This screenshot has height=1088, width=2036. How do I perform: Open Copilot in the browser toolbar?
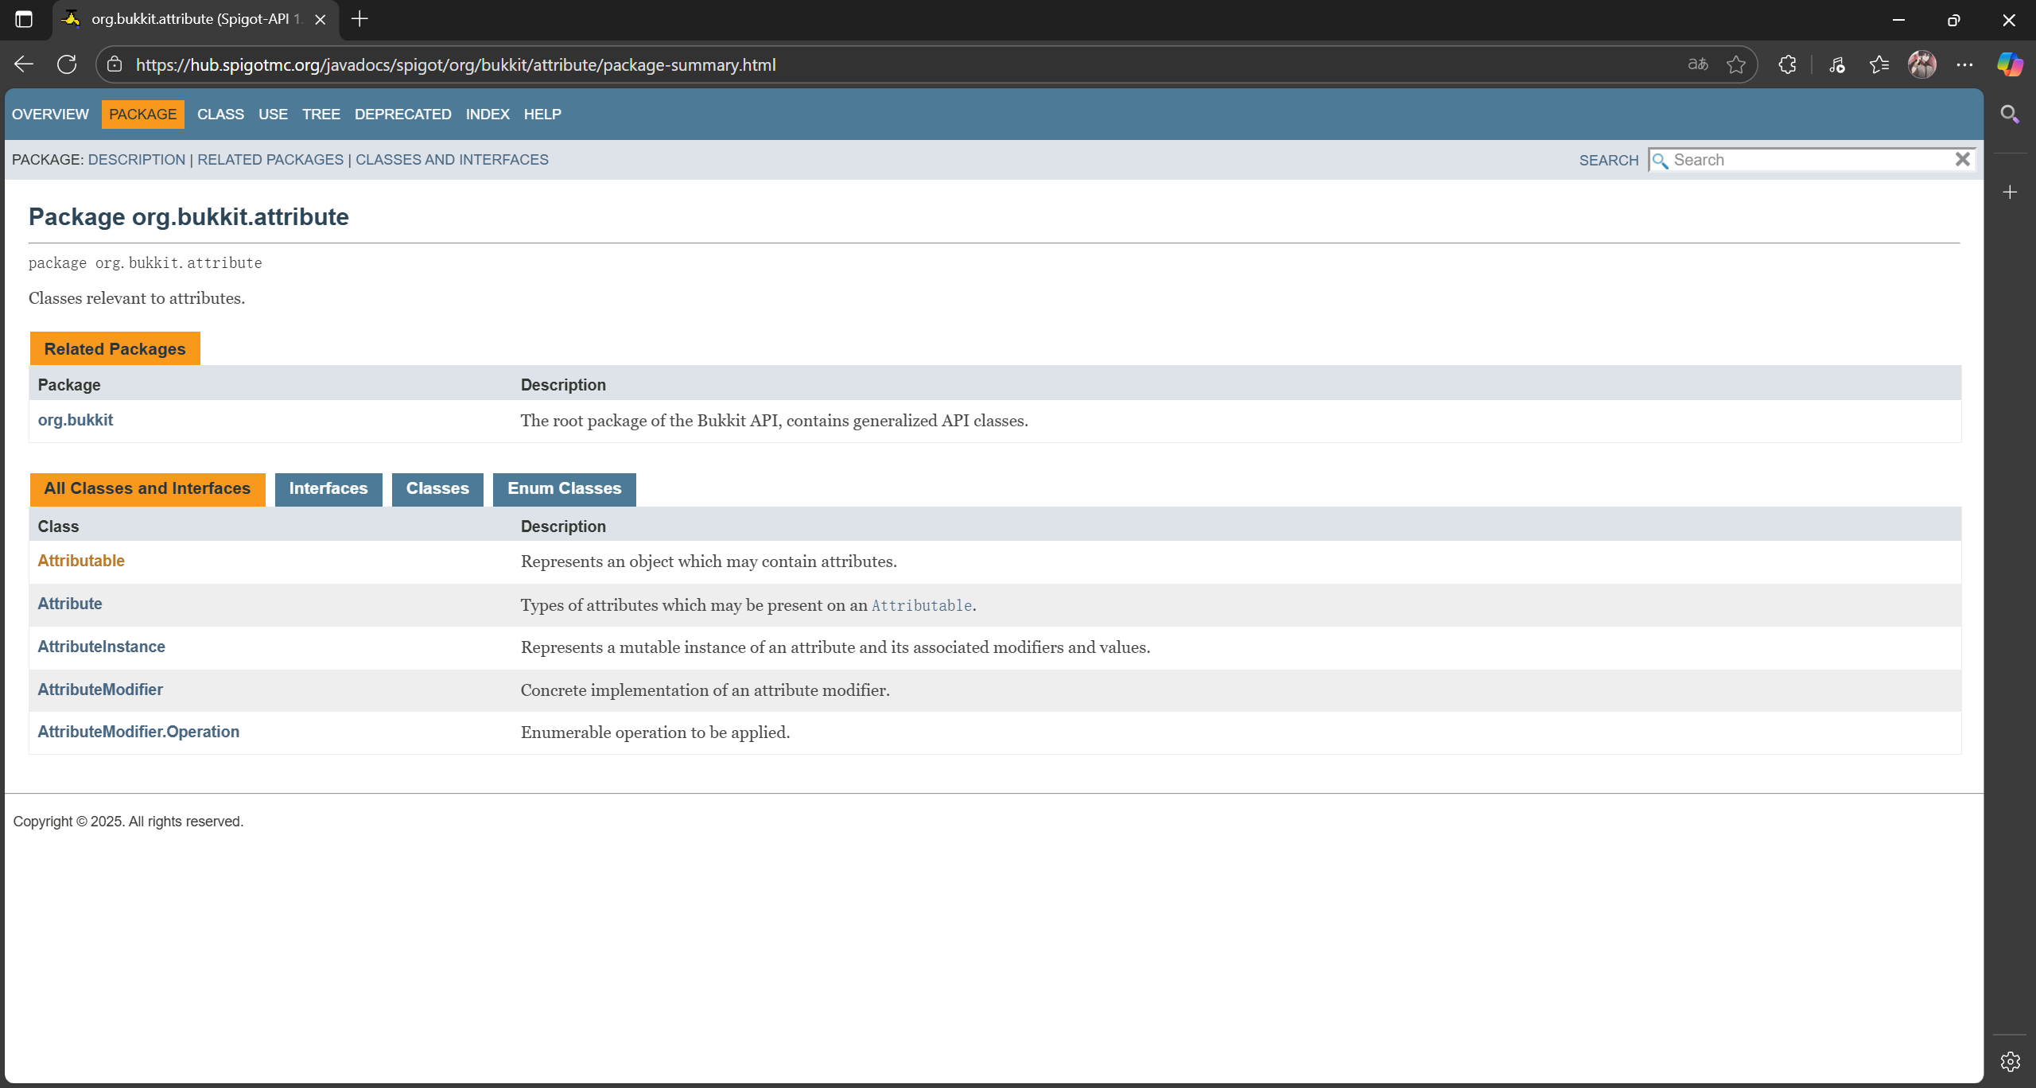(x=2010, y=64)
